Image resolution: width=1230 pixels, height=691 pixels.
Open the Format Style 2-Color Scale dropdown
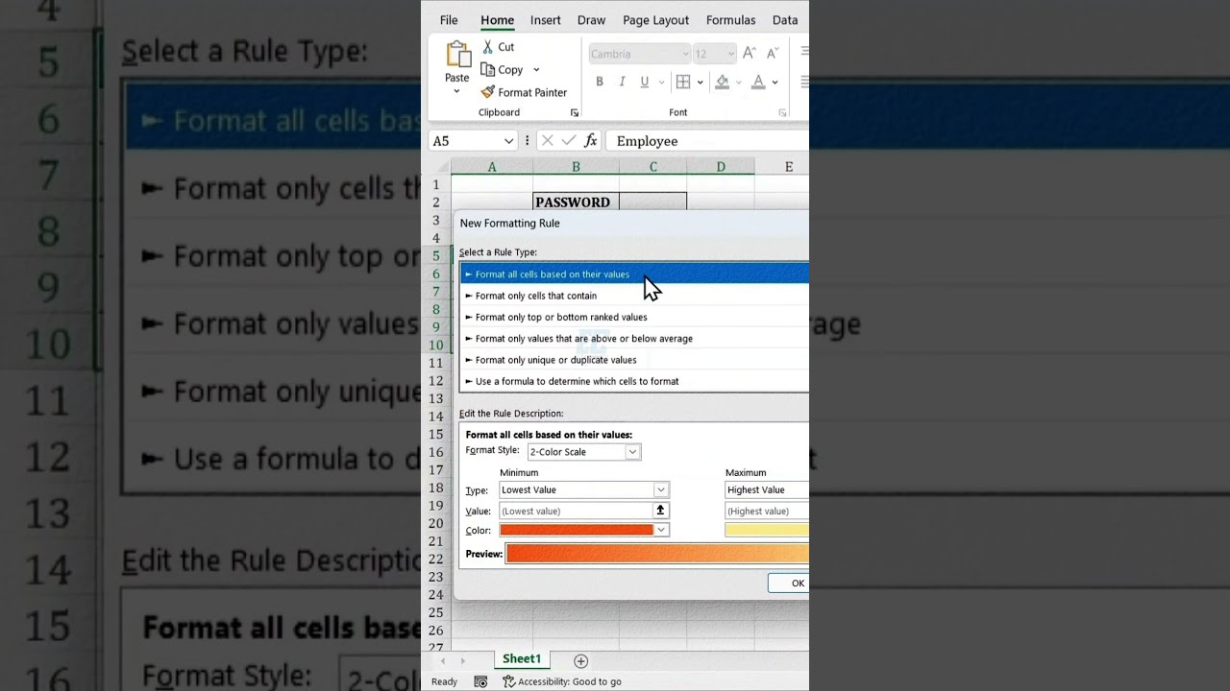[632, 452]
